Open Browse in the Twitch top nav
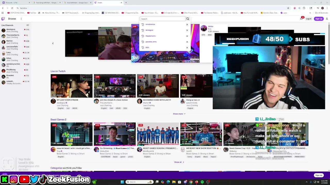 click(x=12, y=19)
